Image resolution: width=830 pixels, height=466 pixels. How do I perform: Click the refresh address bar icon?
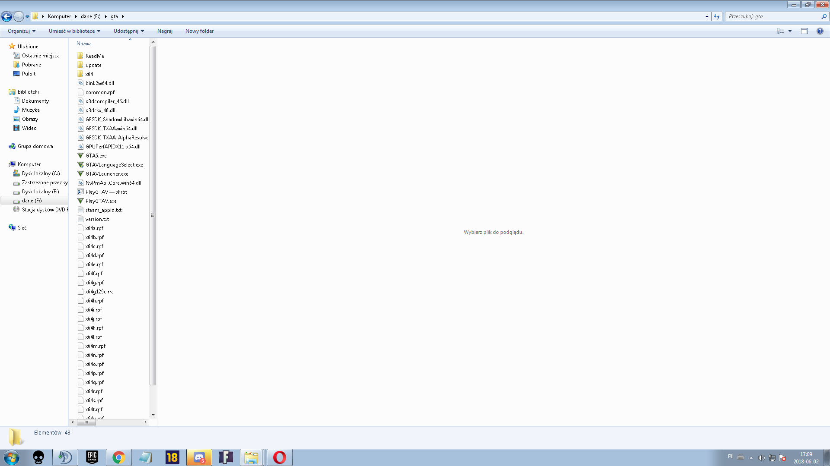point(717,16)
